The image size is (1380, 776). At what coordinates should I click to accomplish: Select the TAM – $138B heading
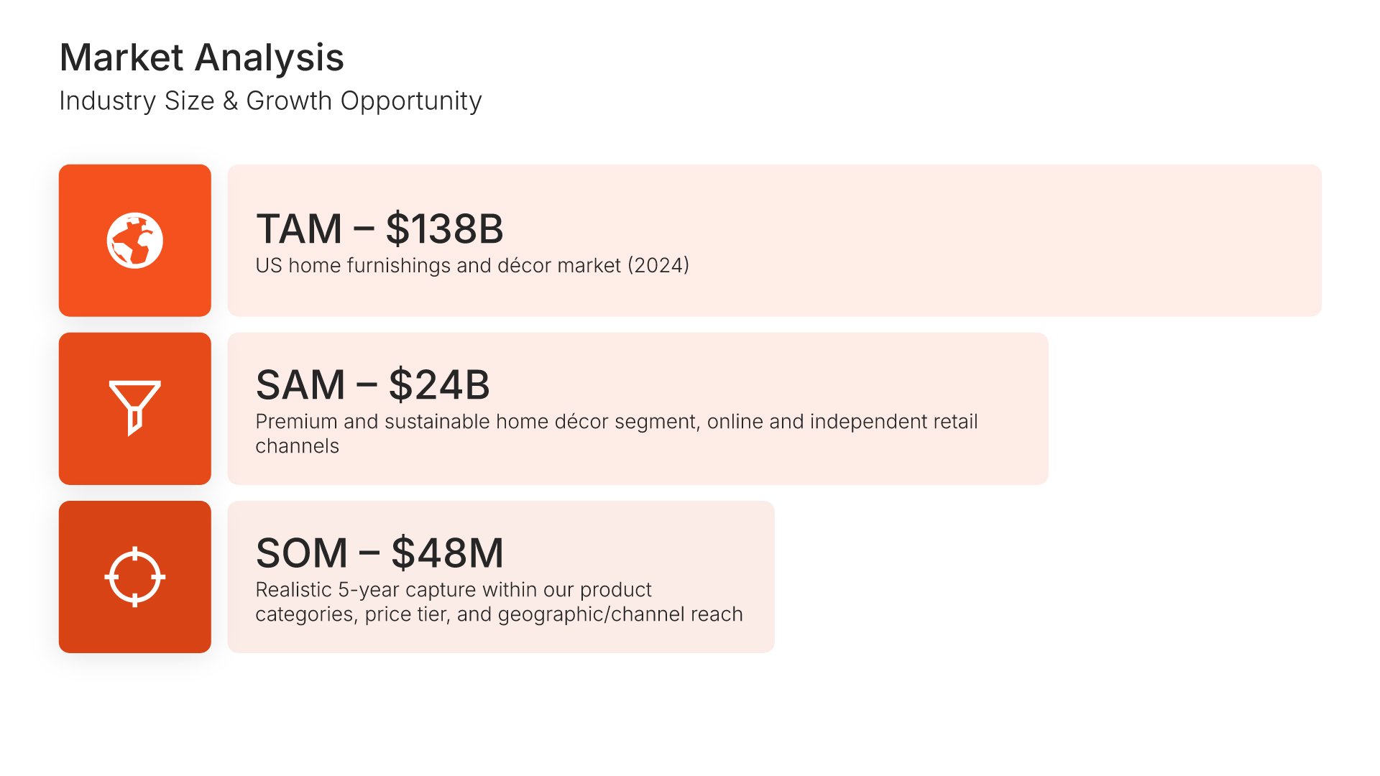pyautogui.click(x=379, y=229)
